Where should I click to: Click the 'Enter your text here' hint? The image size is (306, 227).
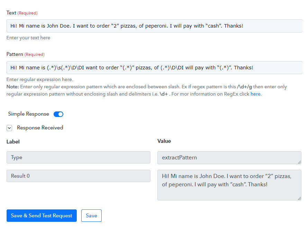coord(28,38)
